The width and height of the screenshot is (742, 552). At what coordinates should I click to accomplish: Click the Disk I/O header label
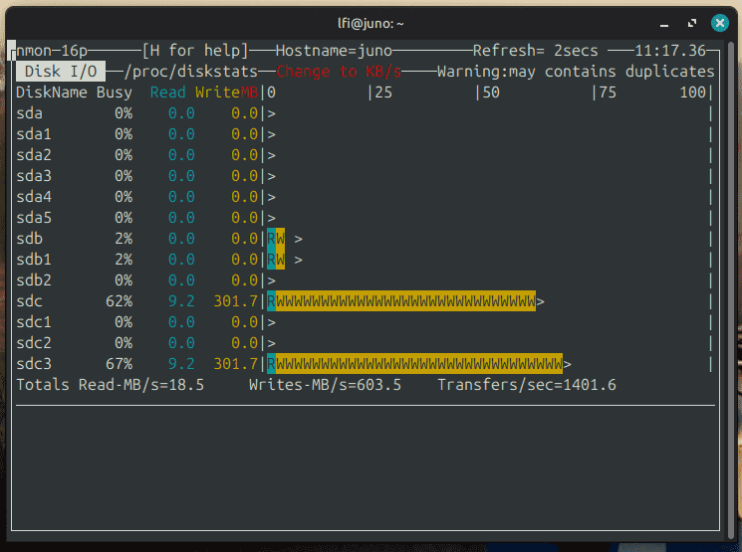61,72
